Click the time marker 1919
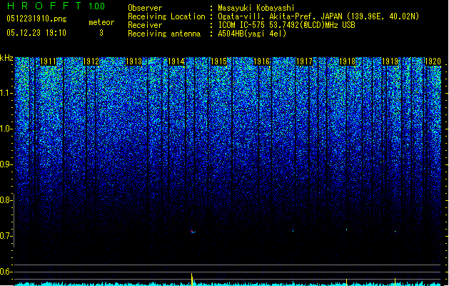 click(390, 61)
